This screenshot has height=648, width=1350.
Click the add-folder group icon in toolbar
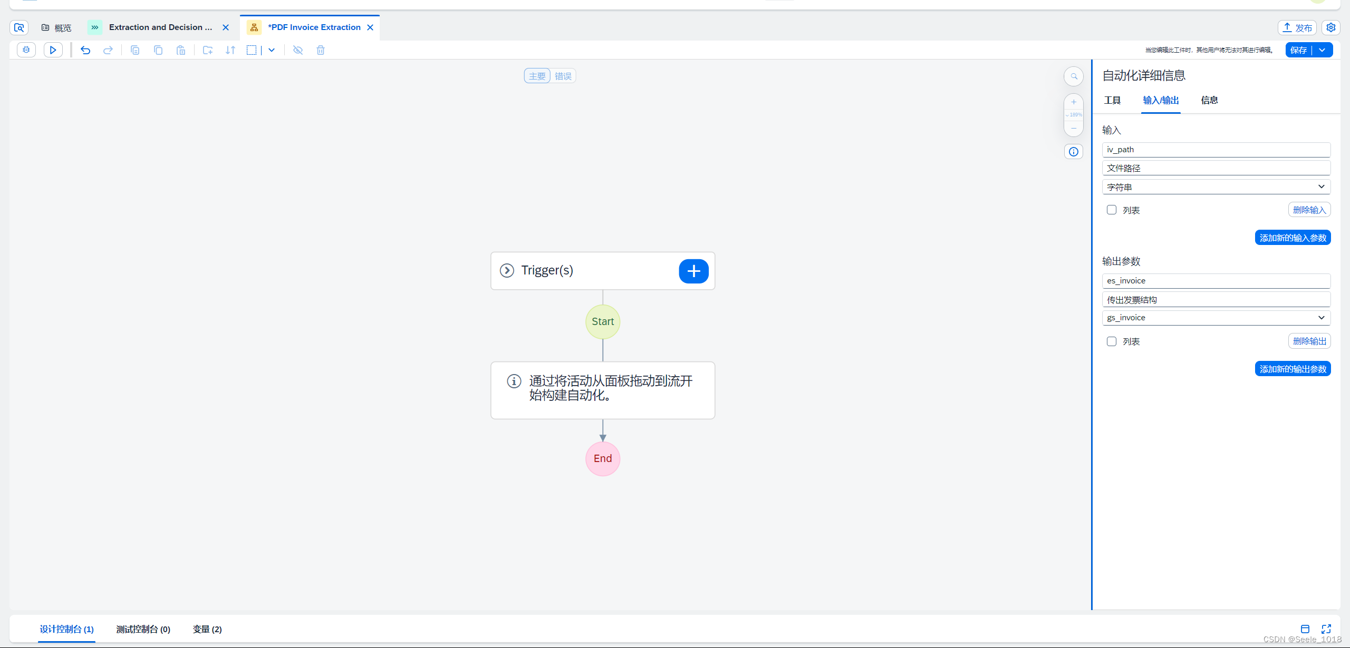208,50
